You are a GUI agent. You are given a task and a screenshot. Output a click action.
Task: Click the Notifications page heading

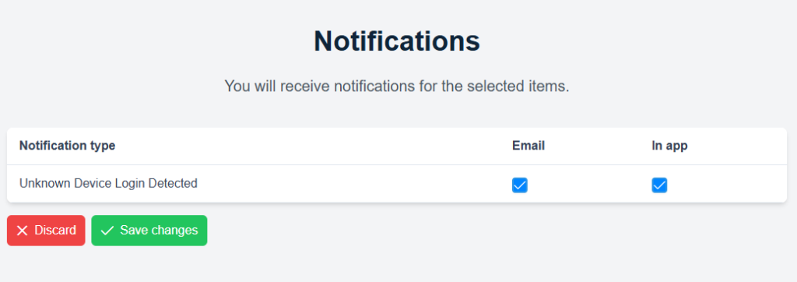(x=397, y=41)
